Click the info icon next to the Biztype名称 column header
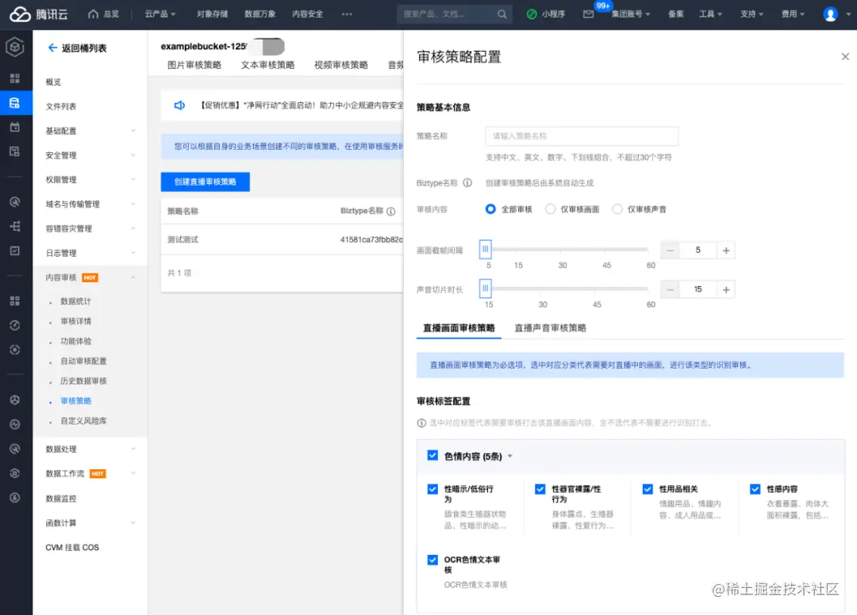This screenshot has height=615, width=857. [390, 211]
